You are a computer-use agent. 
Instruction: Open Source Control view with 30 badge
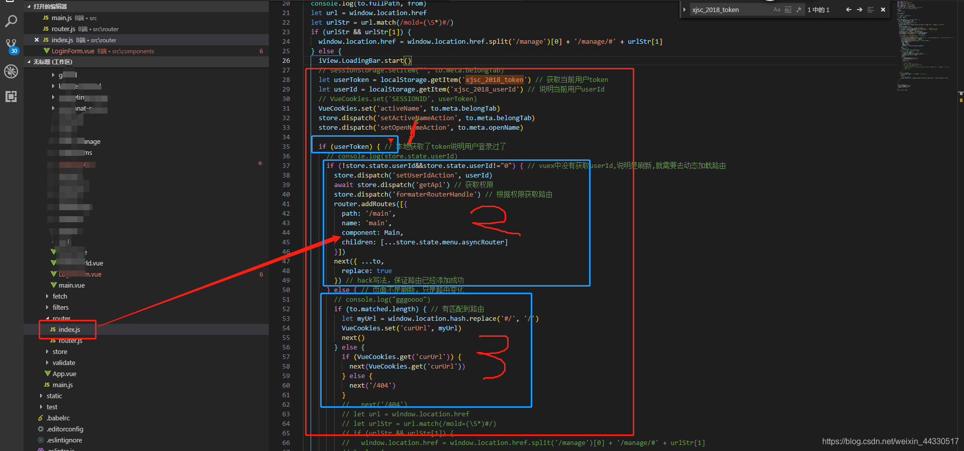11,46
